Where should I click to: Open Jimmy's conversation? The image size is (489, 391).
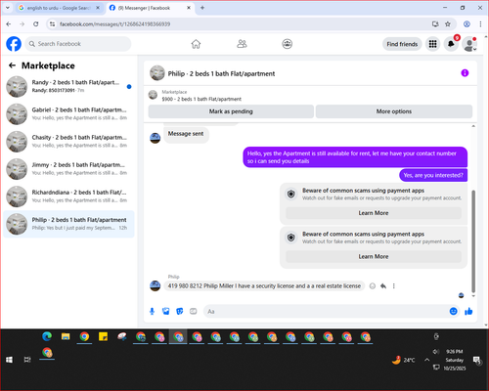click(68, 169)
